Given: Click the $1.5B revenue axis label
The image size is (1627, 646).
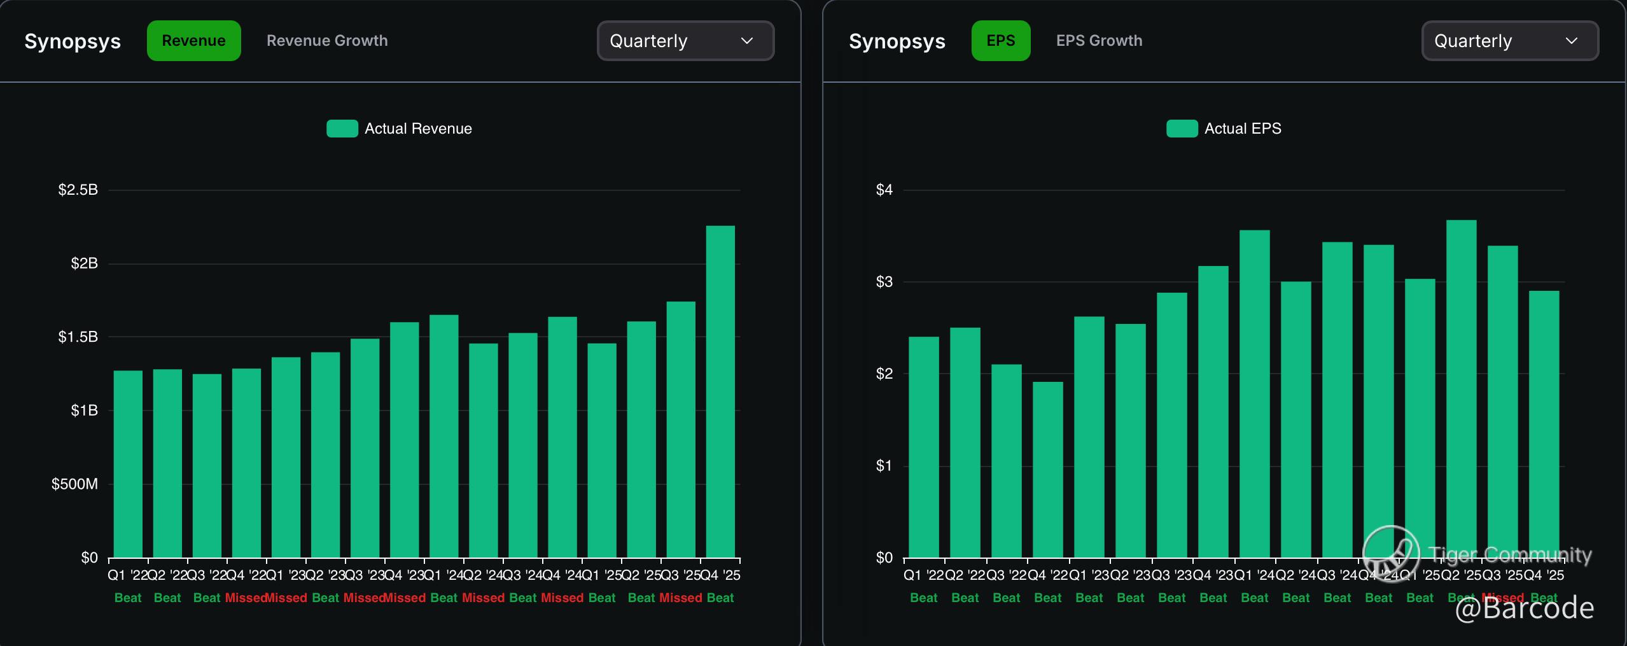Looking at the screenshot, I should pos(78,337).
